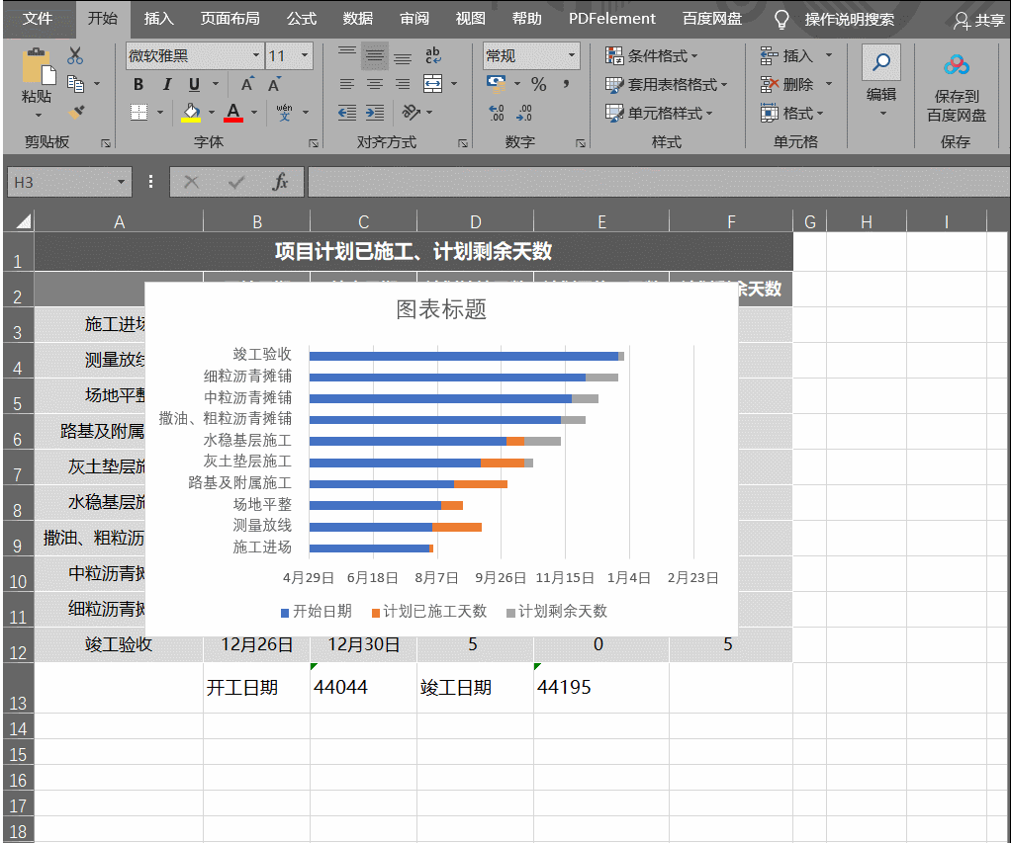The height and width of the screenshot is (843, 1011).
Task: Open underline style dropdown arrow
Action: tap(216, 84)
